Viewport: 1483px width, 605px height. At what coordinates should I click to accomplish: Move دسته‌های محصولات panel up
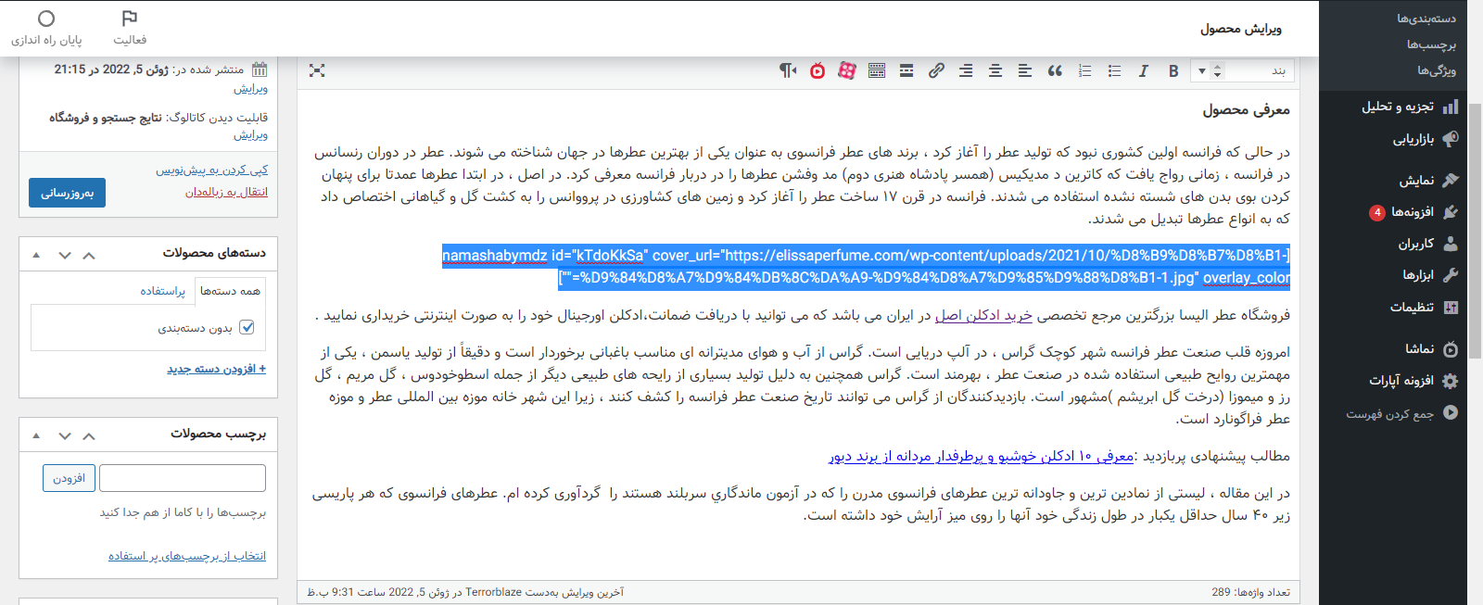click(89, 255)
